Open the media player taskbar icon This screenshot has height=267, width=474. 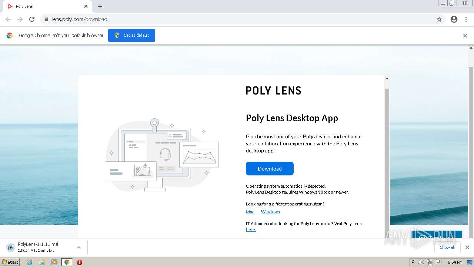tap(54, 262)
